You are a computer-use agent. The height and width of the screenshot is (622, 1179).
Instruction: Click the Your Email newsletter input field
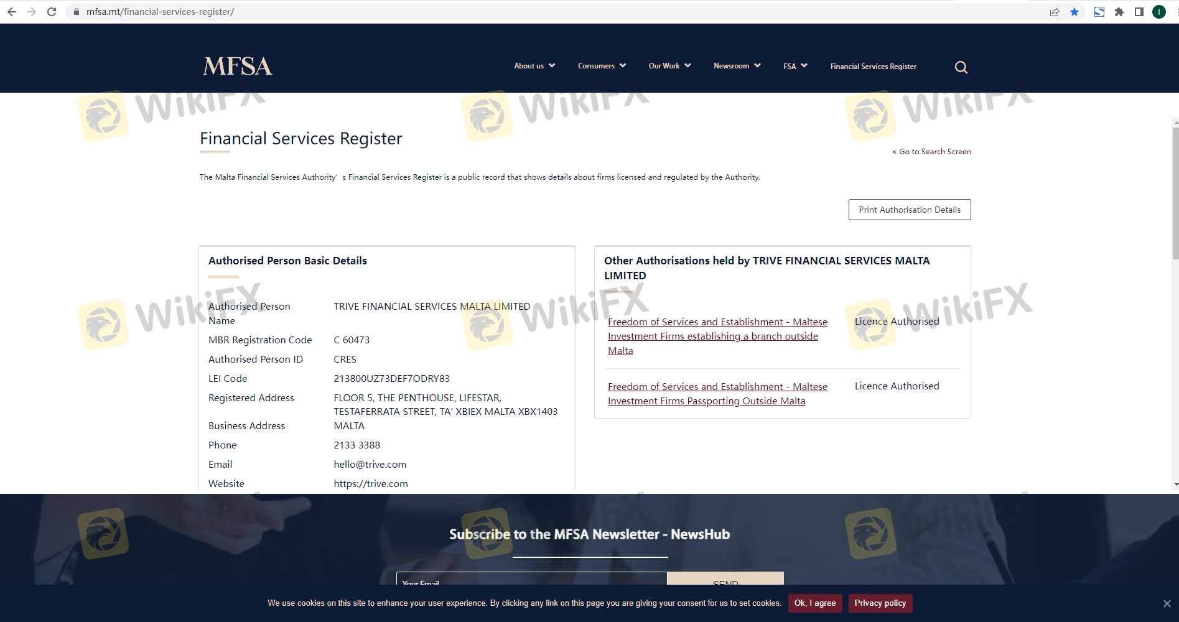(x=531, y=579)
